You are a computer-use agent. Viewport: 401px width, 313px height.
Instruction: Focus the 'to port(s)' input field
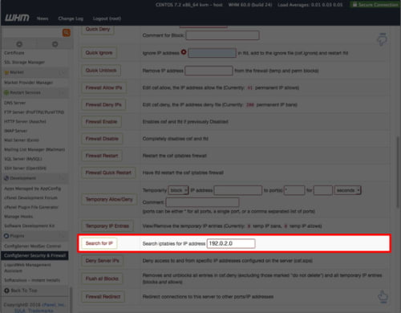(x=294, y=190)
